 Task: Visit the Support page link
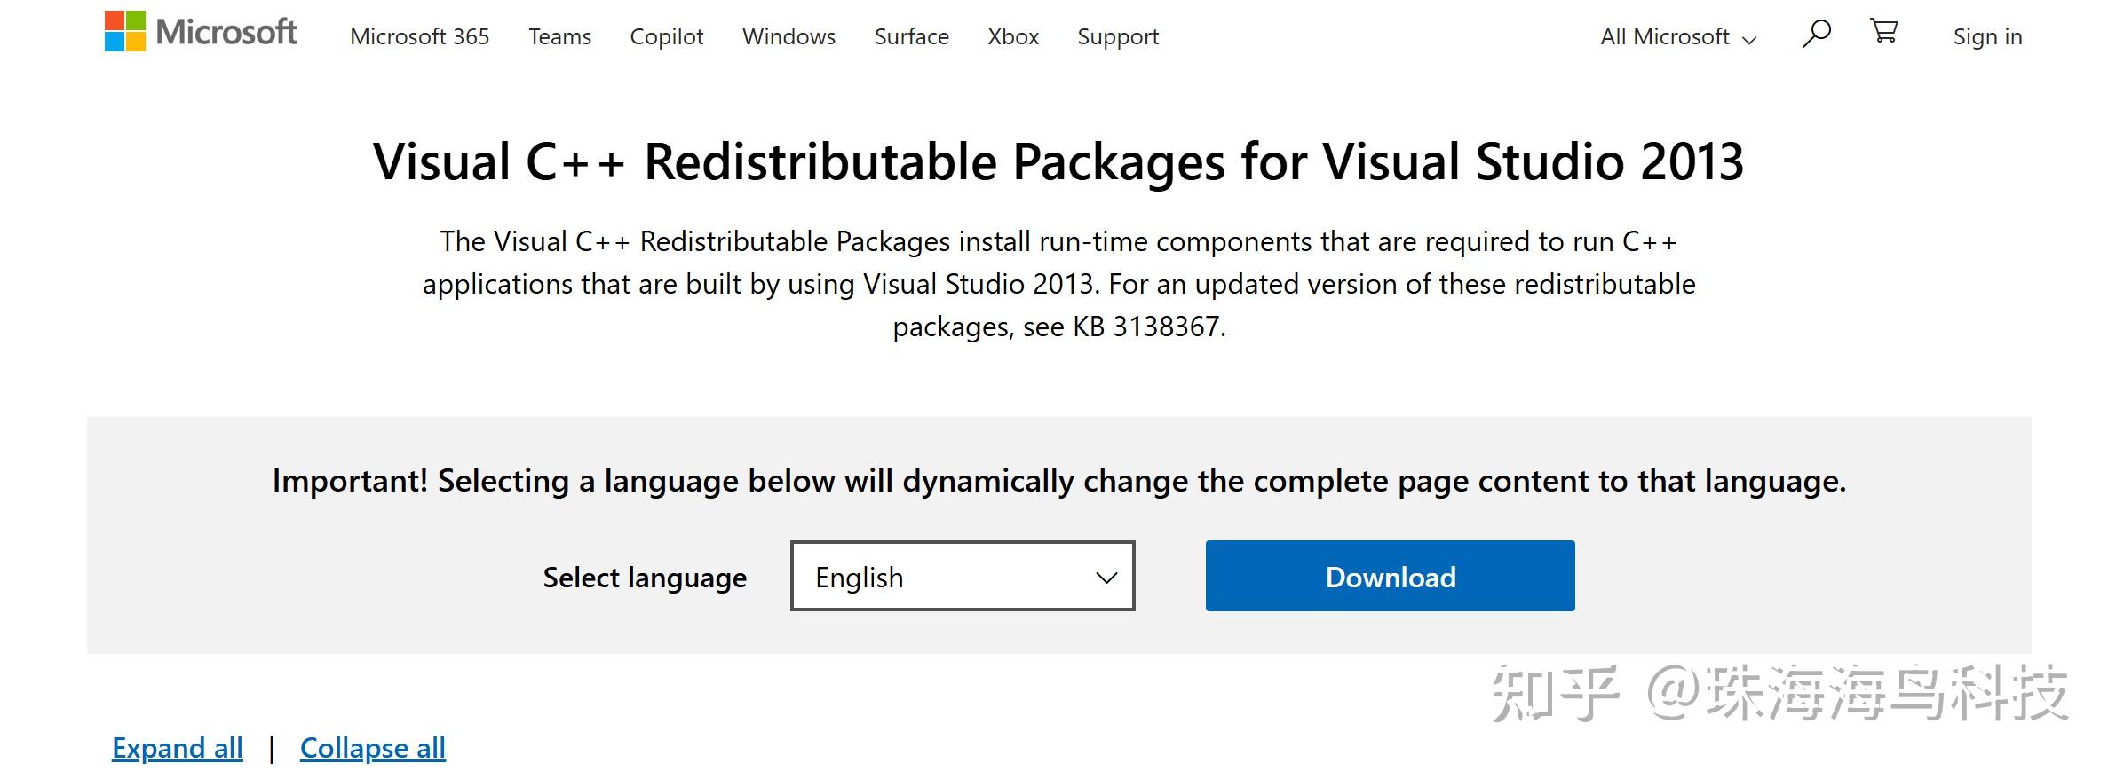tap(1118, 37)
